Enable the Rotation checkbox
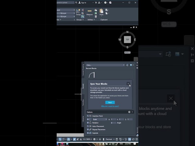195x146 pixels. coord(88,123)
